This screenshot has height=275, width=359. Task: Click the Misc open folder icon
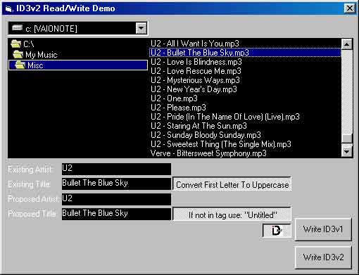[x=20, y=65]
